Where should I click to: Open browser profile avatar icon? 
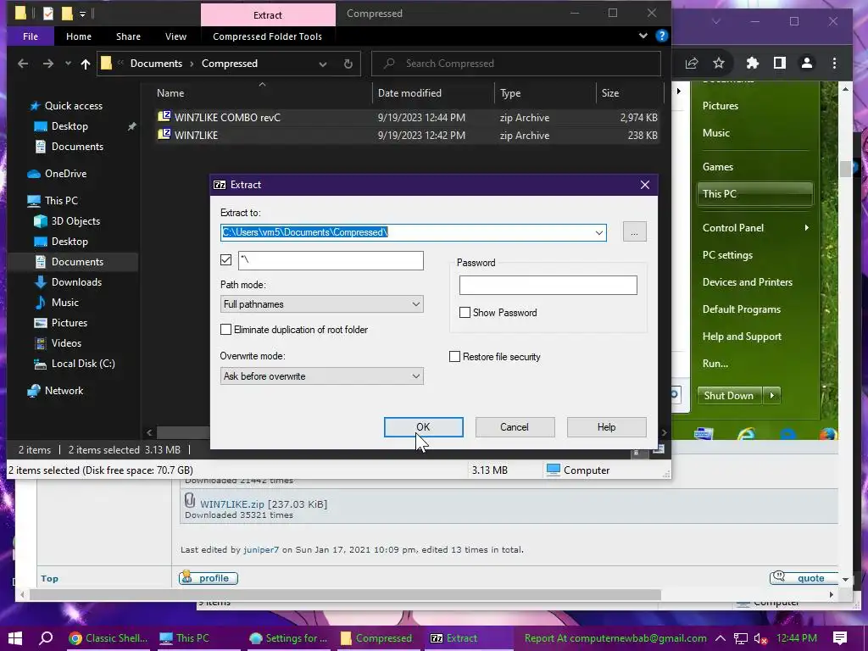tap(807, 63)
